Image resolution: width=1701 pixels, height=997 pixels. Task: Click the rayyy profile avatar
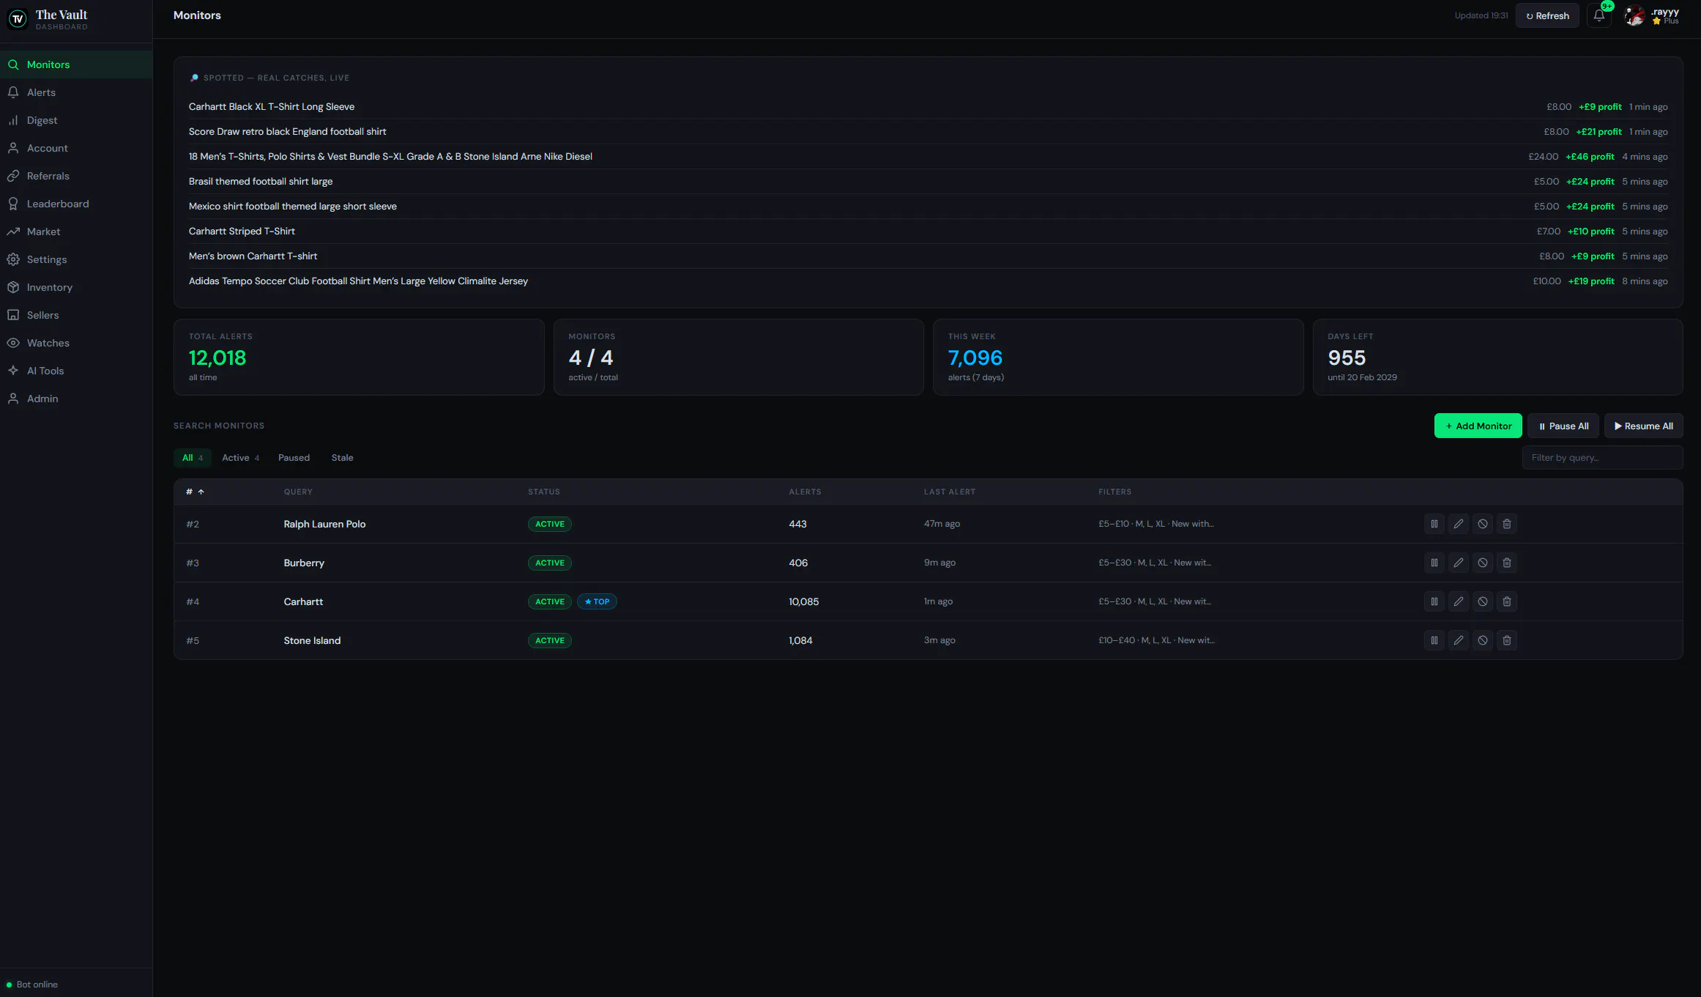[1634, 15]
